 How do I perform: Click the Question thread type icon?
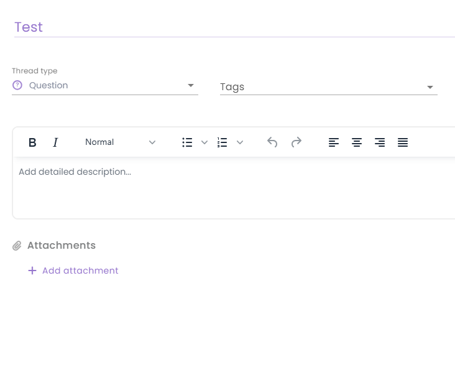click(x=17, y=86)
